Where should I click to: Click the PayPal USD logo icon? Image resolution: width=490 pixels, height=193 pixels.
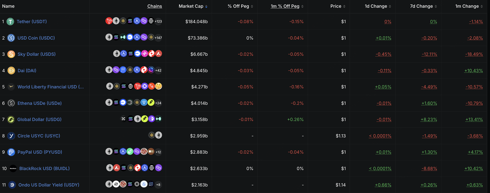coord(11,152)
